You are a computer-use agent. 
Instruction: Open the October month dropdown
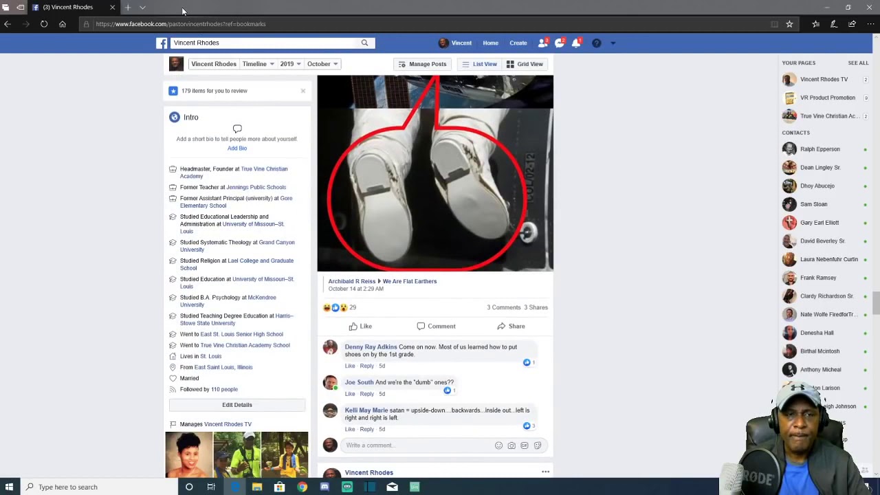[x=322, y=64]
